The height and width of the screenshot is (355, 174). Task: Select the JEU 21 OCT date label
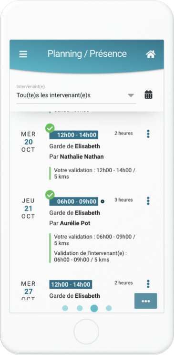[29, 209]
